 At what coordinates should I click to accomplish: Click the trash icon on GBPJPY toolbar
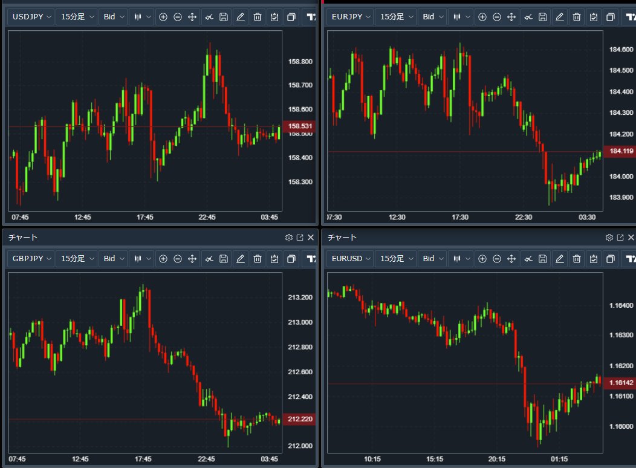coord(258,259)
